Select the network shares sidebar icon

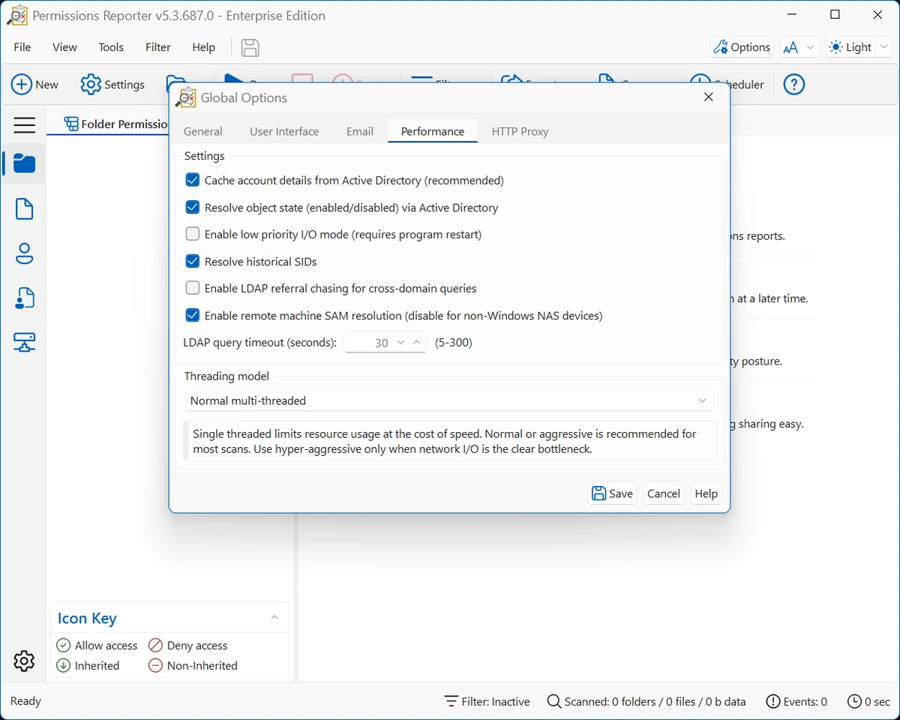24,343
